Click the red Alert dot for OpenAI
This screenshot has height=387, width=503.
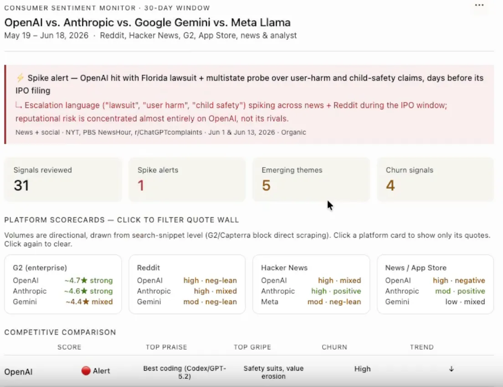86,371
